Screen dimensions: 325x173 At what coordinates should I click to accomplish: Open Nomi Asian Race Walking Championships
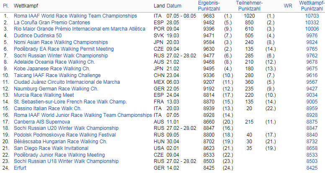click(61, 42)
